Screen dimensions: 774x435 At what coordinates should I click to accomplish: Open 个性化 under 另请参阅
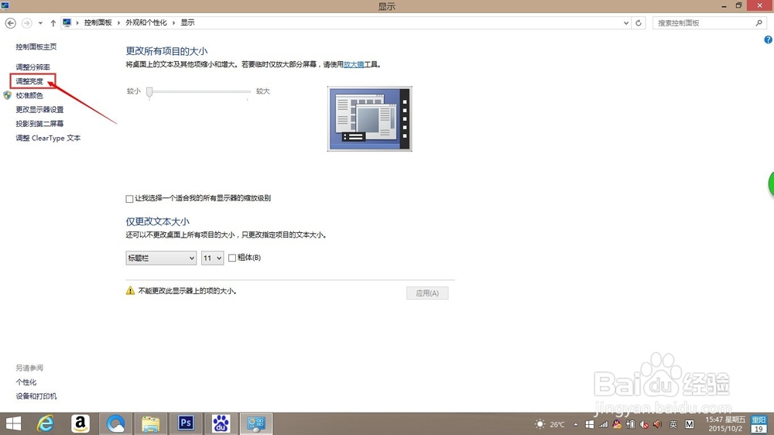(x=26, y=382)
